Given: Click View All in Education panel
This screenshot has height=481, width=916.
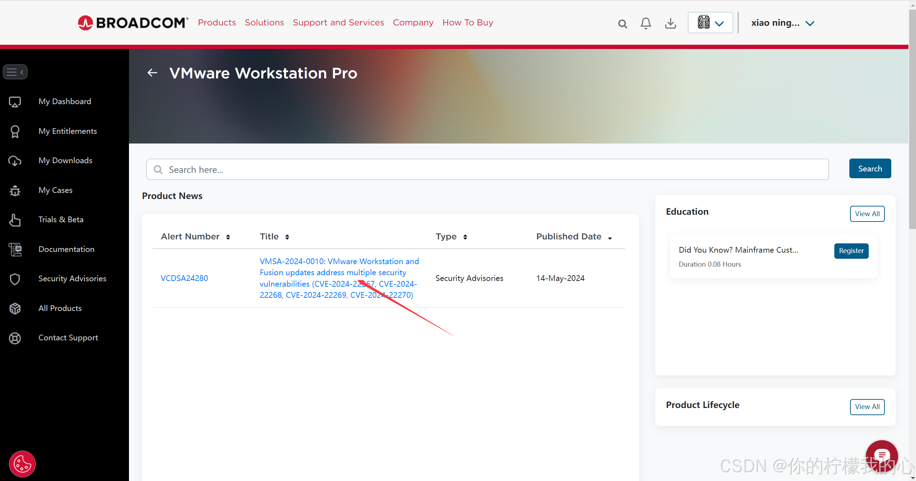Looking at the screenshot, I should click(867, 214).
